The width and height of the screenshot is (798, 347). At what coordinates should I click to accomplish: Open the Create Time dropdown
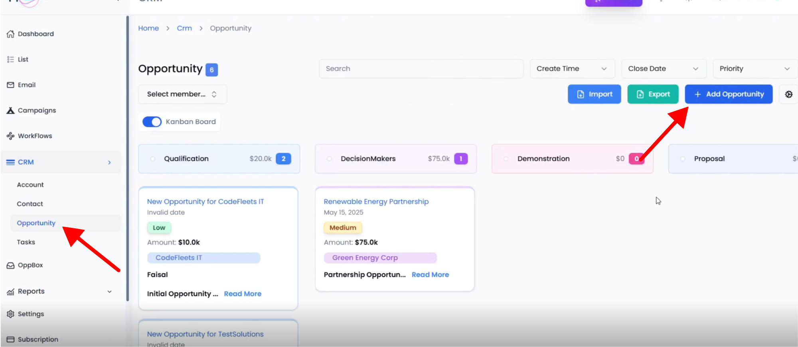572,69
